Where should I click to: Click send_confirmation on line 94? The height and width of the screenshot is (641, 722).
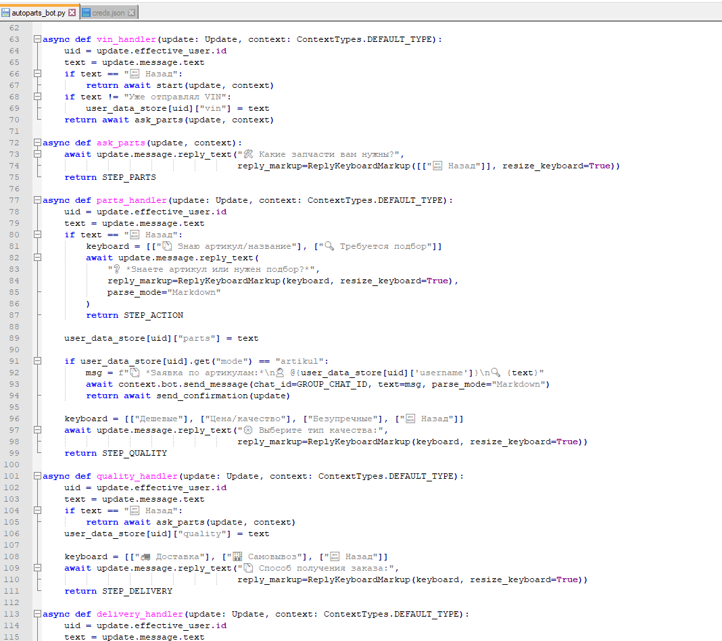(202, 396)
